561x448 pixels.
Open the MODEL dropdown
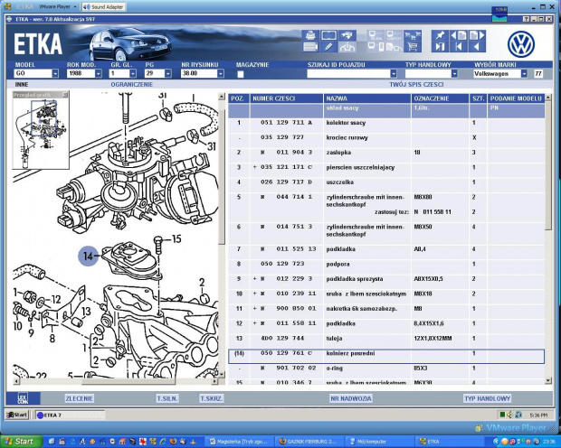tap(55, 73)
